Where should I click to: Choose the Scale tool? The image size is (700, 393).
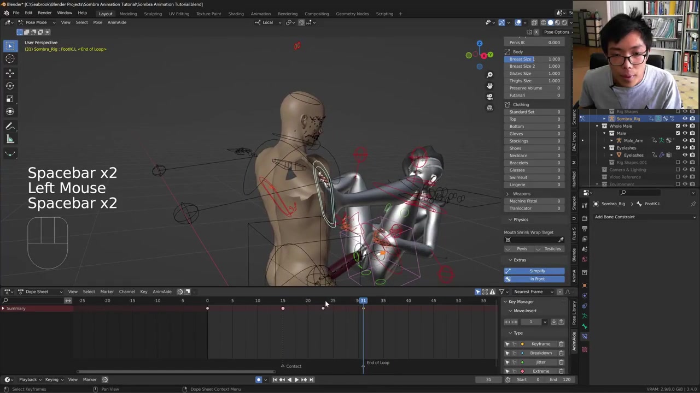[10, 99]
